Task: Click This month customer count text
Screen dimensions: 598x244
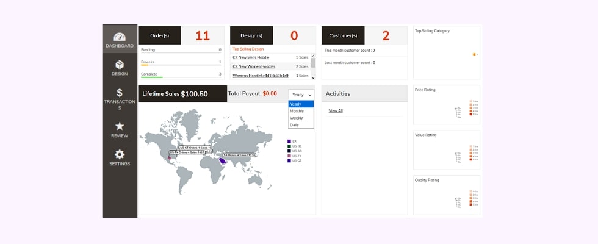Action: tap(350, 50)
